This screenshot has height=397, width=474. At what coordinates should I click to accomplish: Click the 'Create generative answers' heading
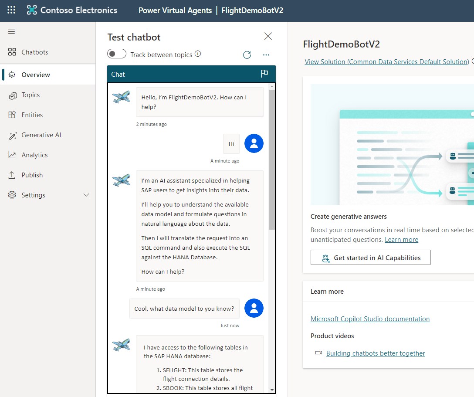tap(349, 217)
